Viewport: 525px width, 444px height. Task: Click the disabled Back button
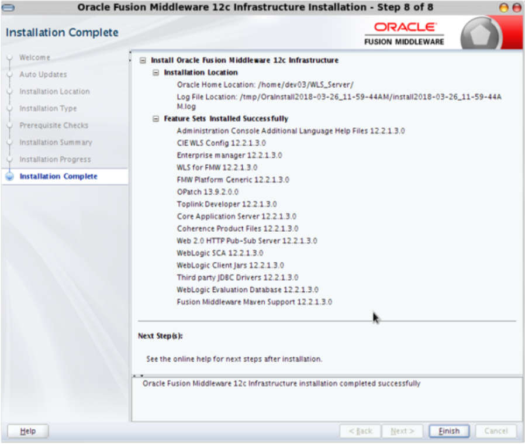(360, 431)
